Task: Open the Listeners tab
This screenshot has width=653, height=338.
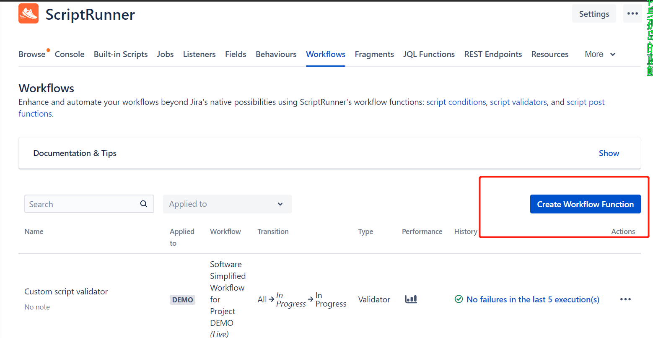Action: (199, 54)
